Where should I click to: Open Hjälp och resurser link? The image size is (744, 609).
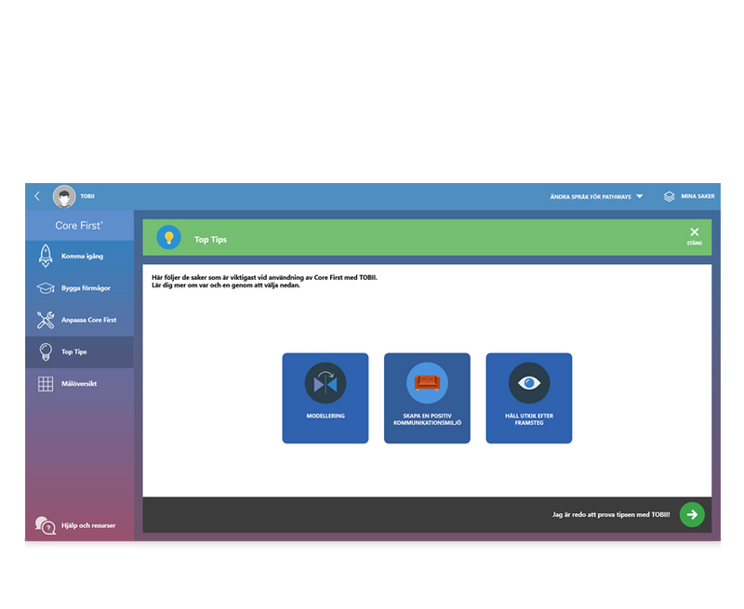88,525
